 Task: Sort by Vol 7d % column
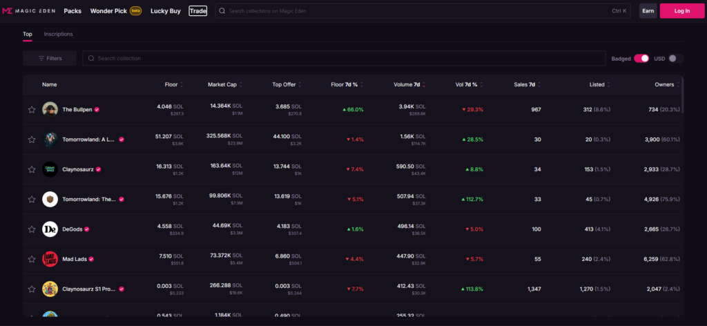coord(469,84)
